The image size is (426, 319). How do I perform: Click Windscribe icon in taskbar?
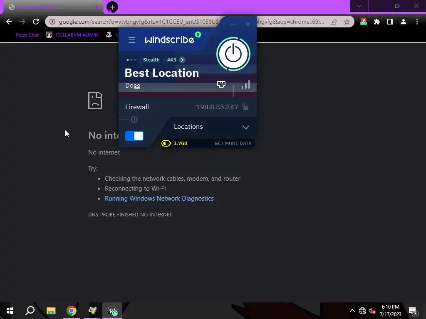click(x=112, y=311)
